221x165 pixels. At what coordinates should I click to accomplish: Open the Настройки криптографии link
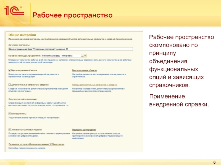tap(84, 130)
